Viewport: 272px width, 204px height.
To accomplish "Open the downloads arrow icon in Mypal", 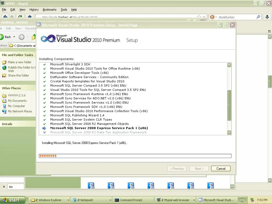I will [x=267, y=17].
